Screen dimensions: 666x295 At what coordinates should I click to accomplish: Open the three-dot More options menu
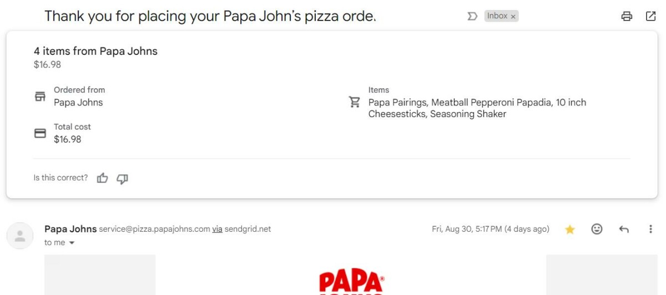(650, 229)
